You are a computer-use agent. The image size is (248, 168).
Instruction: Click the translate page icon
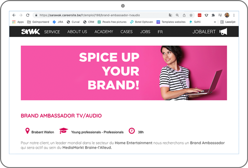click(170, 15)
